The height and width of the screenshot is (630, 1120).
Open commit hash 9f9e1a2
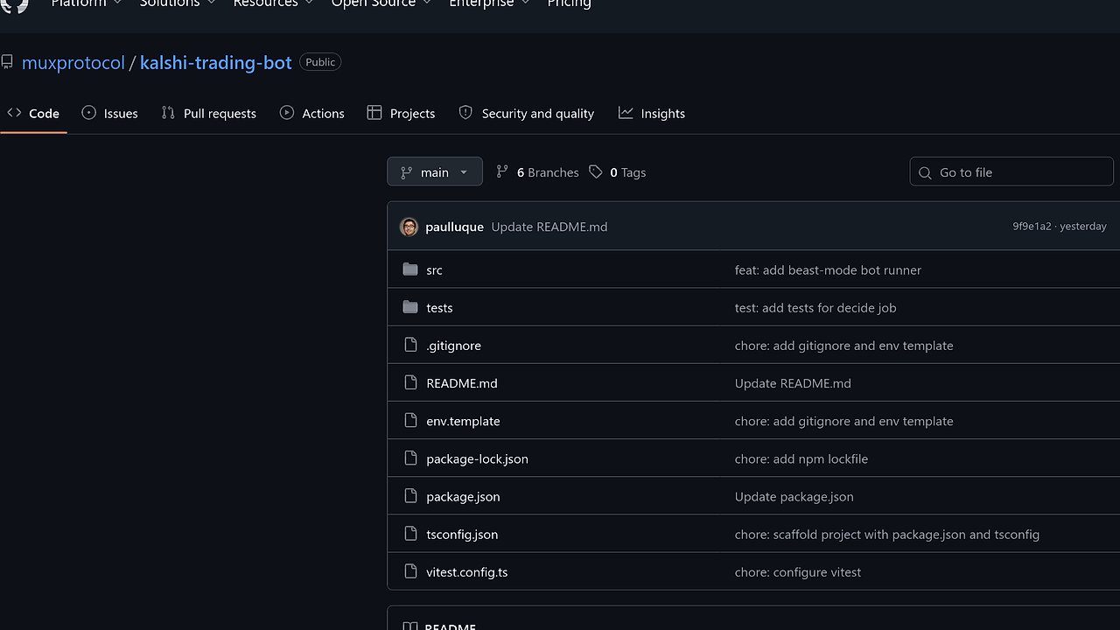click(x=1032, y=227)
